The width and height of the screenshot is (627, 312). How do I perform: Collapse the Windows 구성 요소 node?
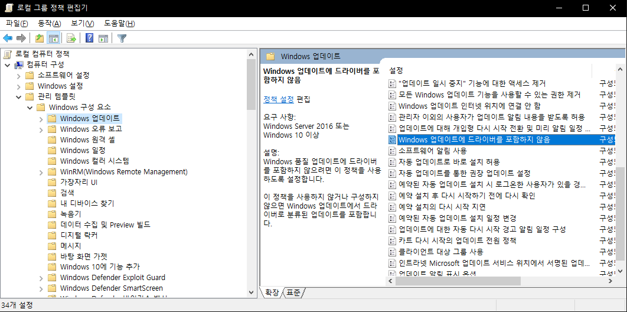point(29,108)
